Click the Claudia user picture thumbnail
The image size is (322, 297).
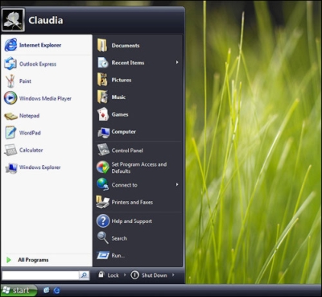point(13,19)
